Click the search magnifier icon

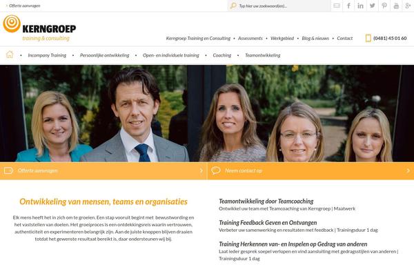(x=233, y=6)
